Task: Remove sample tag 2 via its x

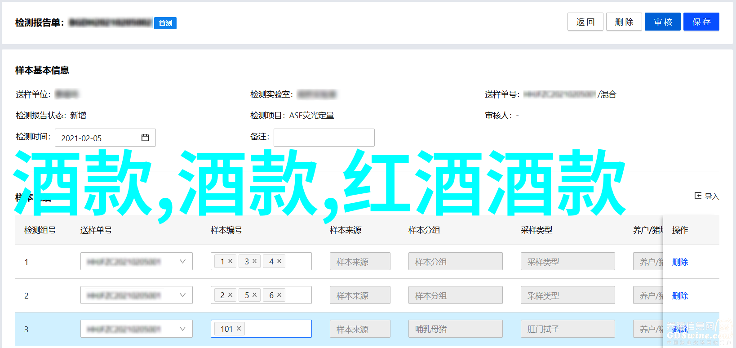Action: pyautogui.click(x=230, y=294)
